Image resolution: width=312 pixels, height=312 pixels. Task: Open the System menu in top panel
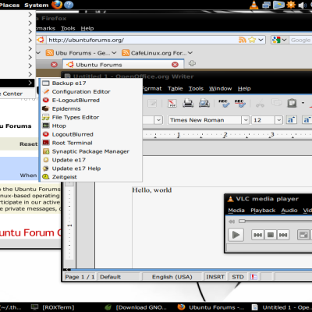click(37, 5)
